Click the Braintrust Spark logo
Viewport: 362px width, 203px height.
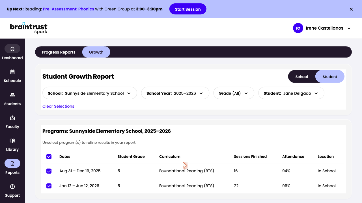[29, 28]
